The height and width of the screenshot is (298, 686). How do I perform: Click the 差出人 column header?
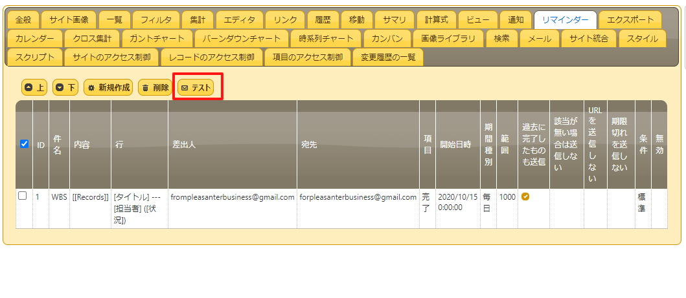click(233, 145)
